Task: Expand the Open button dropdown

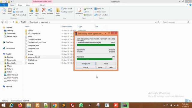Action: pos(91,9)
